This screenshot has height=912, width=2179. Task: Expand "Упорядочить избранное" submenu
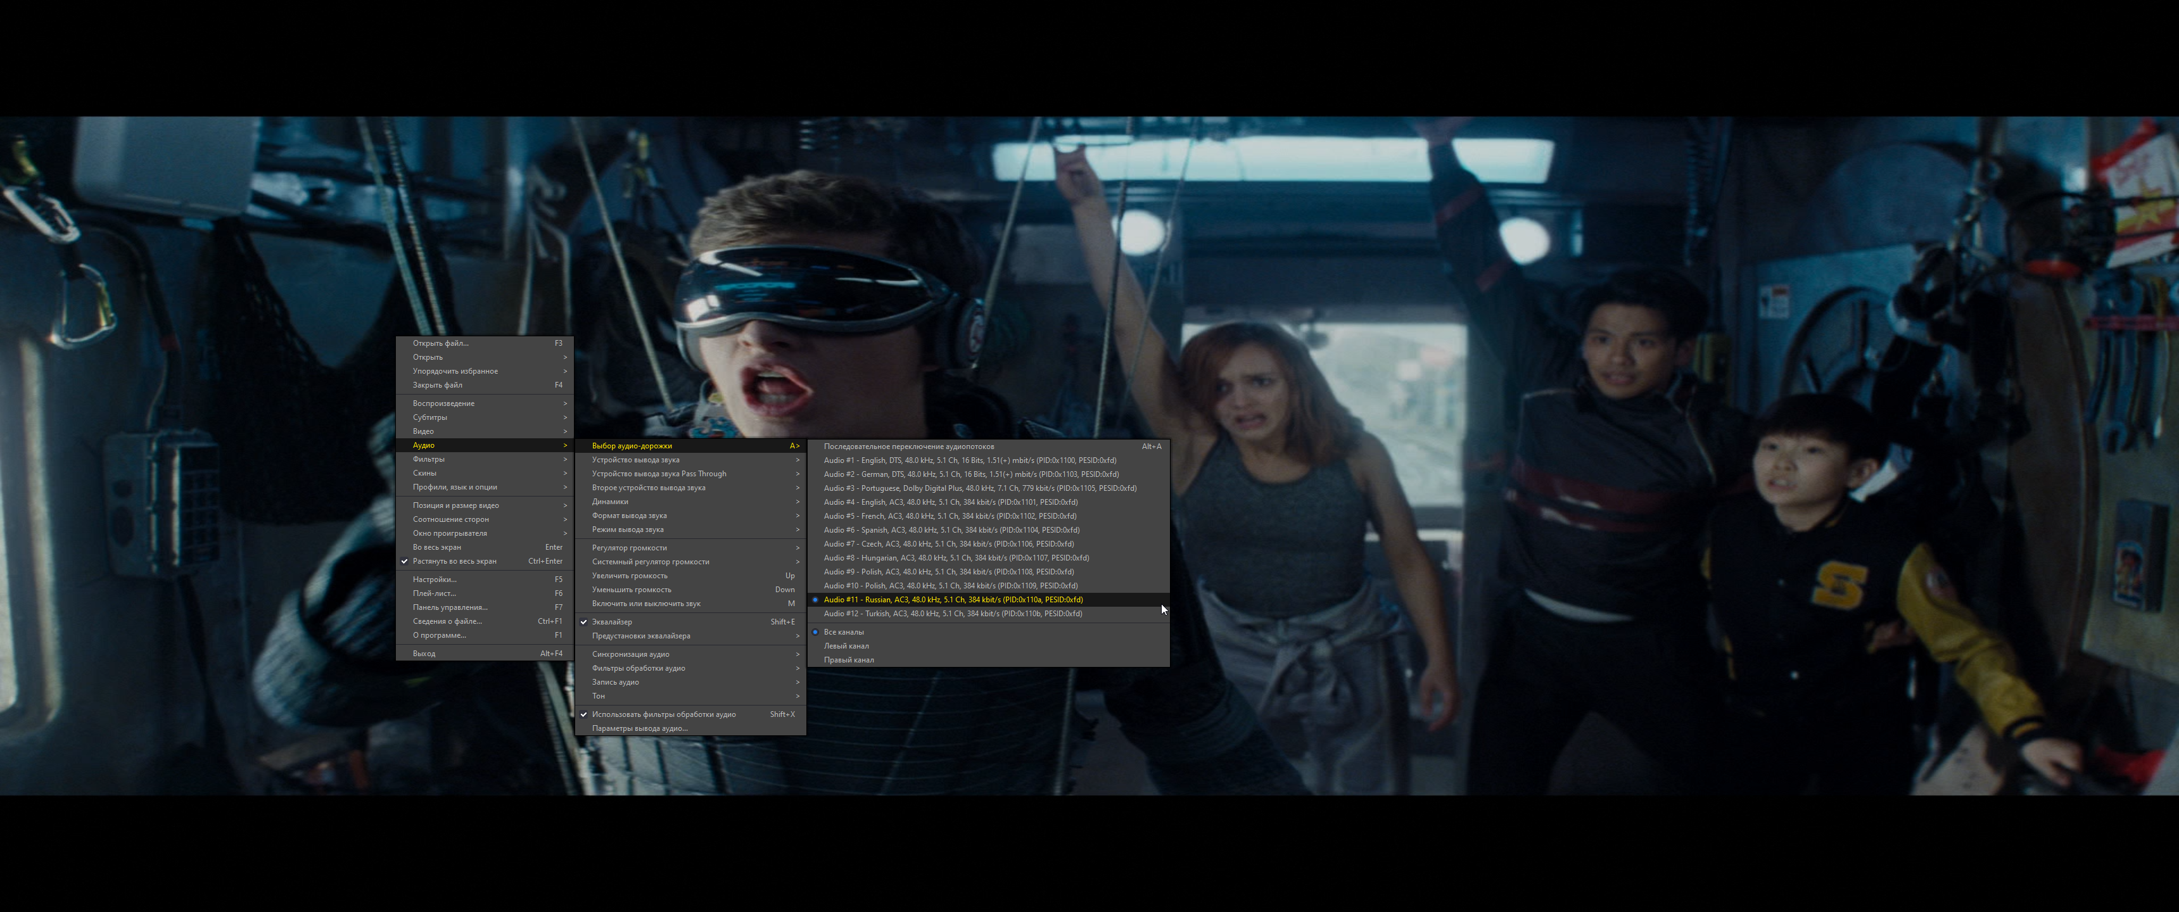(485, 371)
